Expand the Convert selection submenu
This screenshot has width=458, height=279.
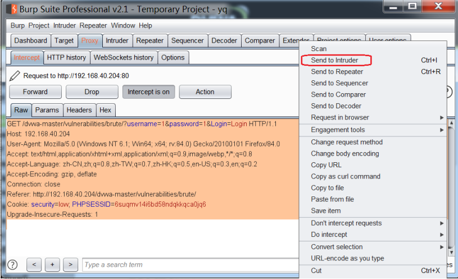tap(373, 247)
